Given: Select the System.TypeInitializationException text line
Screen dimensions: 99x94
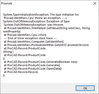Looking at the screenshot, I should point(41,15).
